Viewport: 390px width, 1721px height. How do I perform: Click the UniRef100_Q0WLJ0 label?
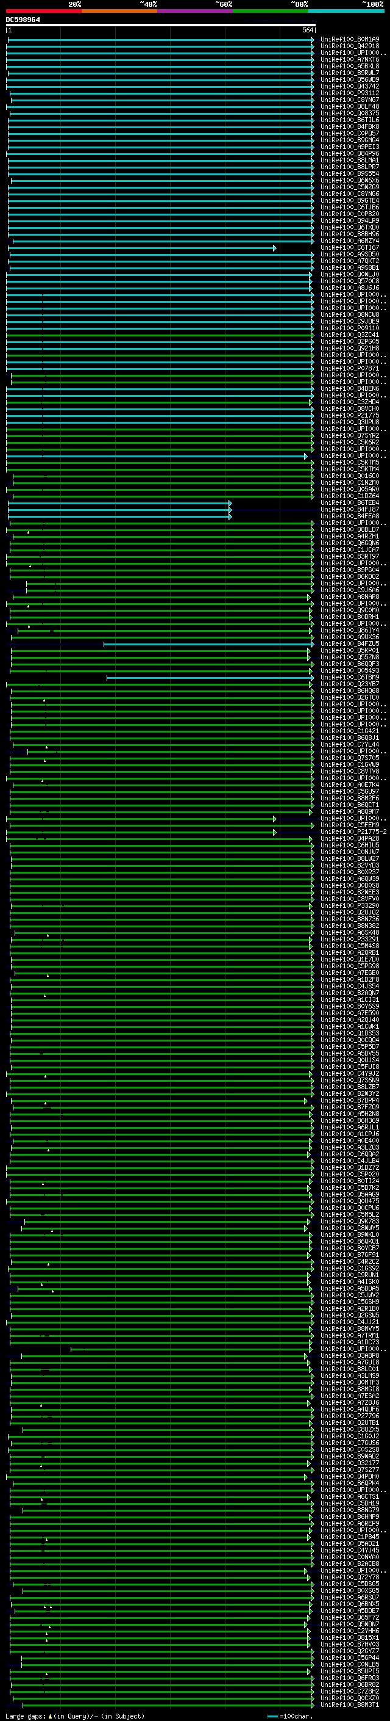349,275
